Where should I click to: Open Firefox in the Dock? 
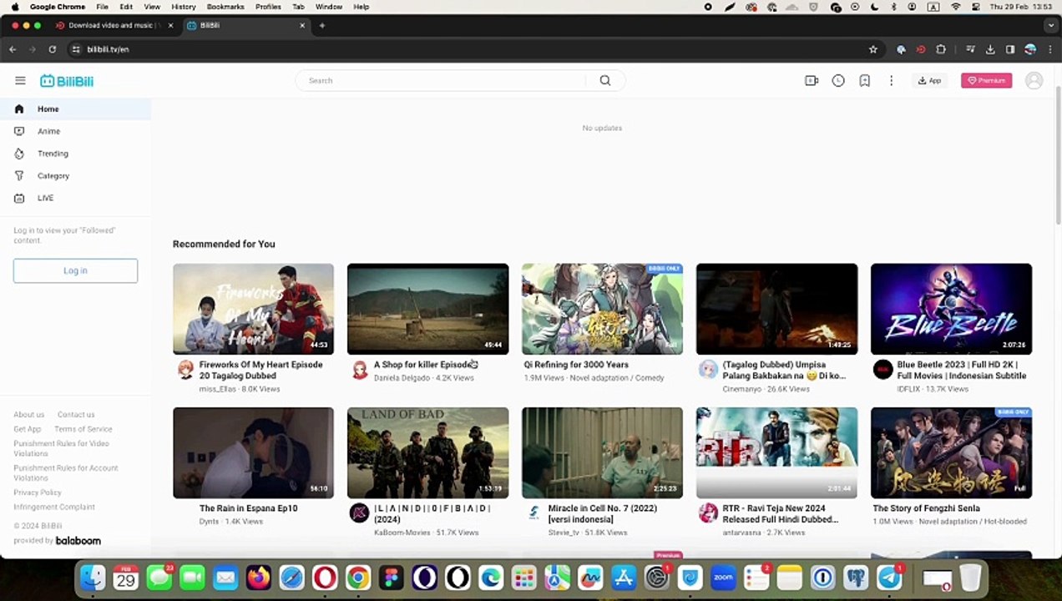coord(259,578)
